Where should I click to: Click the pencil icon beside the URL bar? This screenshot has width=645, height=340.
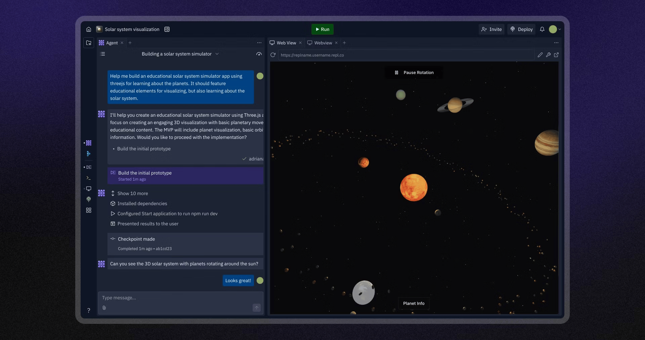540,55
